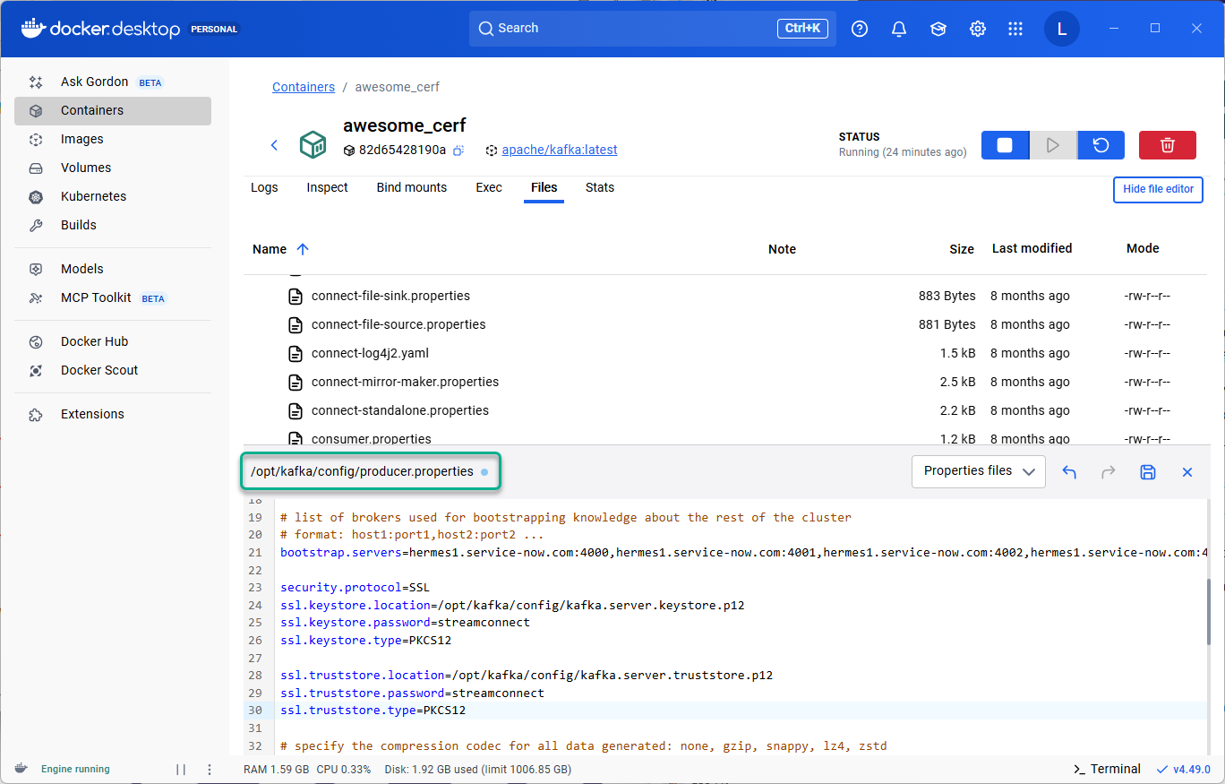Screen dimensions: 1225x784
Task: Open the Learning center icon
Action: pos(938,29)
